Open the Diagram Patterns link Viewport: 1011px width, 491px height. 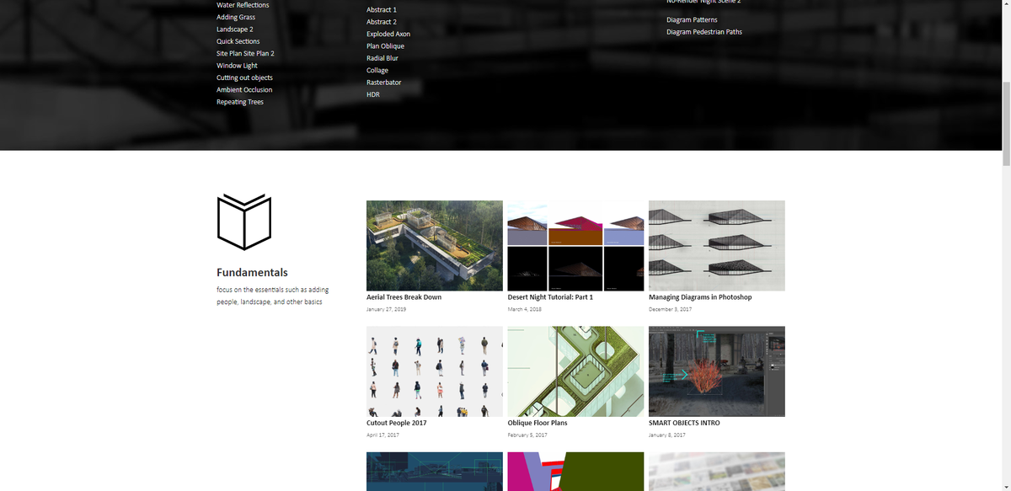point(692,19)
